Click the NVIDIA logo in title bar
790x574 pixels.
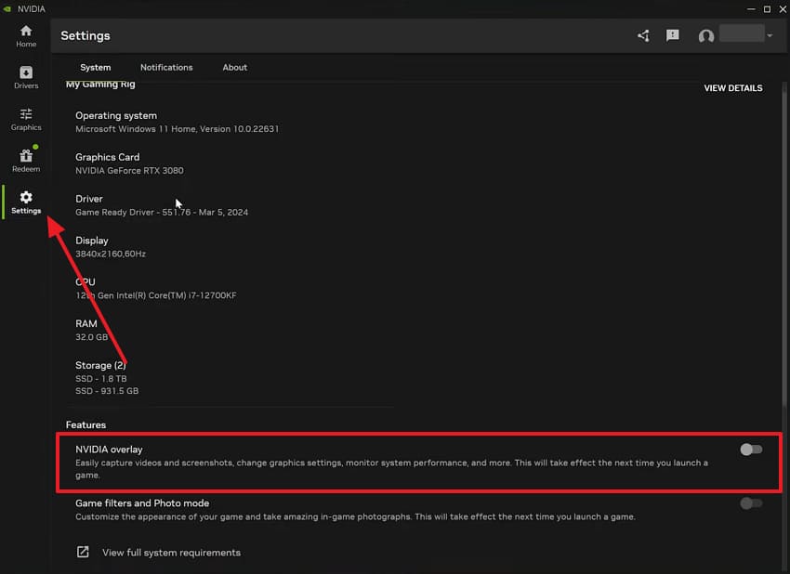point(7,9)
